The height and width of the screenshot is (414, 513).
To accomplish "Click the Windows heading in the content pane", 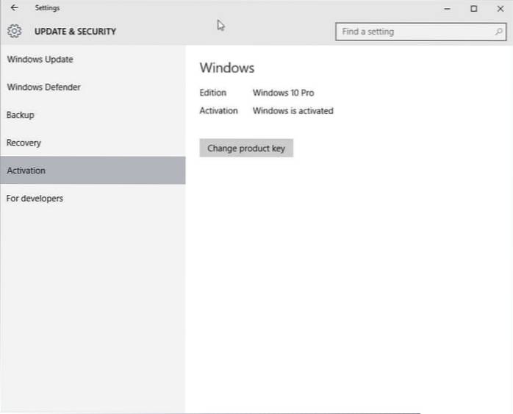I will 226,68.
